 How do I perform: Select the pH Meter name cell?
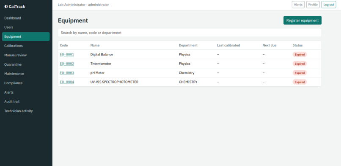point(97,73)
